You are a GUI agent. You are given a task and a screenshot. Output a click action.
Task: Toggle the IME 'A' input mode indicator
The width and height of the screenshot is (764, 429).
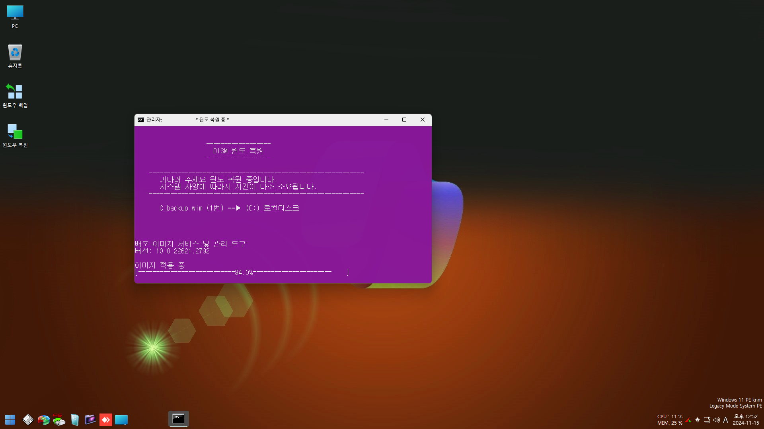click(x=725, y=420)
